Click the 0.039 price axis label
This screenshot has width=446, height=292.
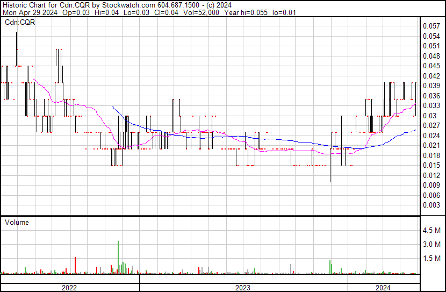pos(431,86)
